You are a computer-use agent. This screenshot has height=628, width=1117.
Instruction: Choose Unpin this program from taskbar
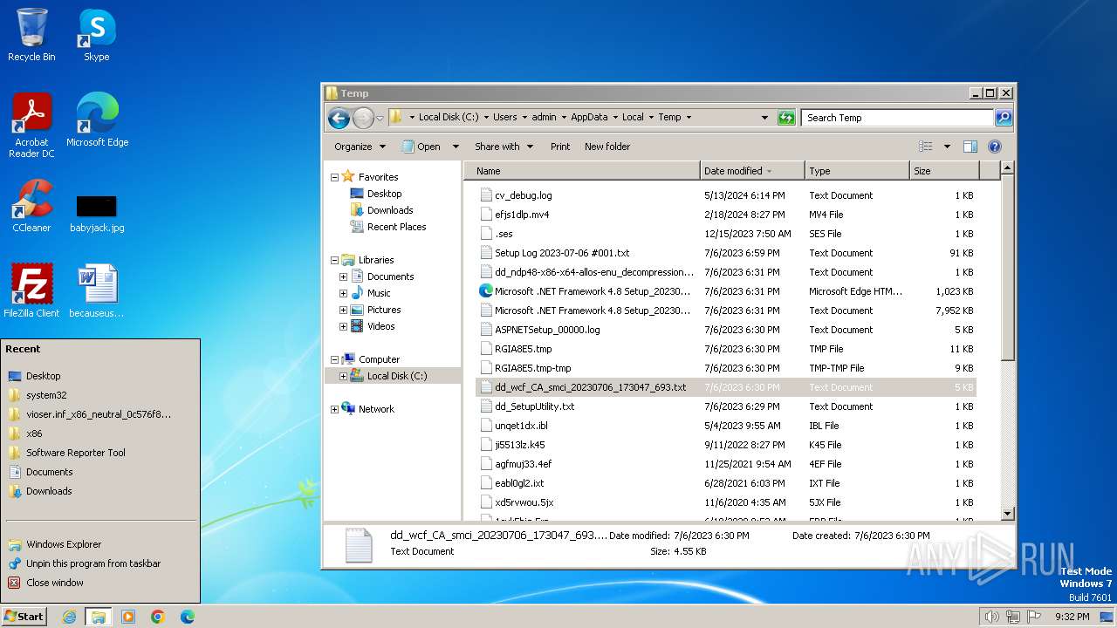click(x=100, y=563)
